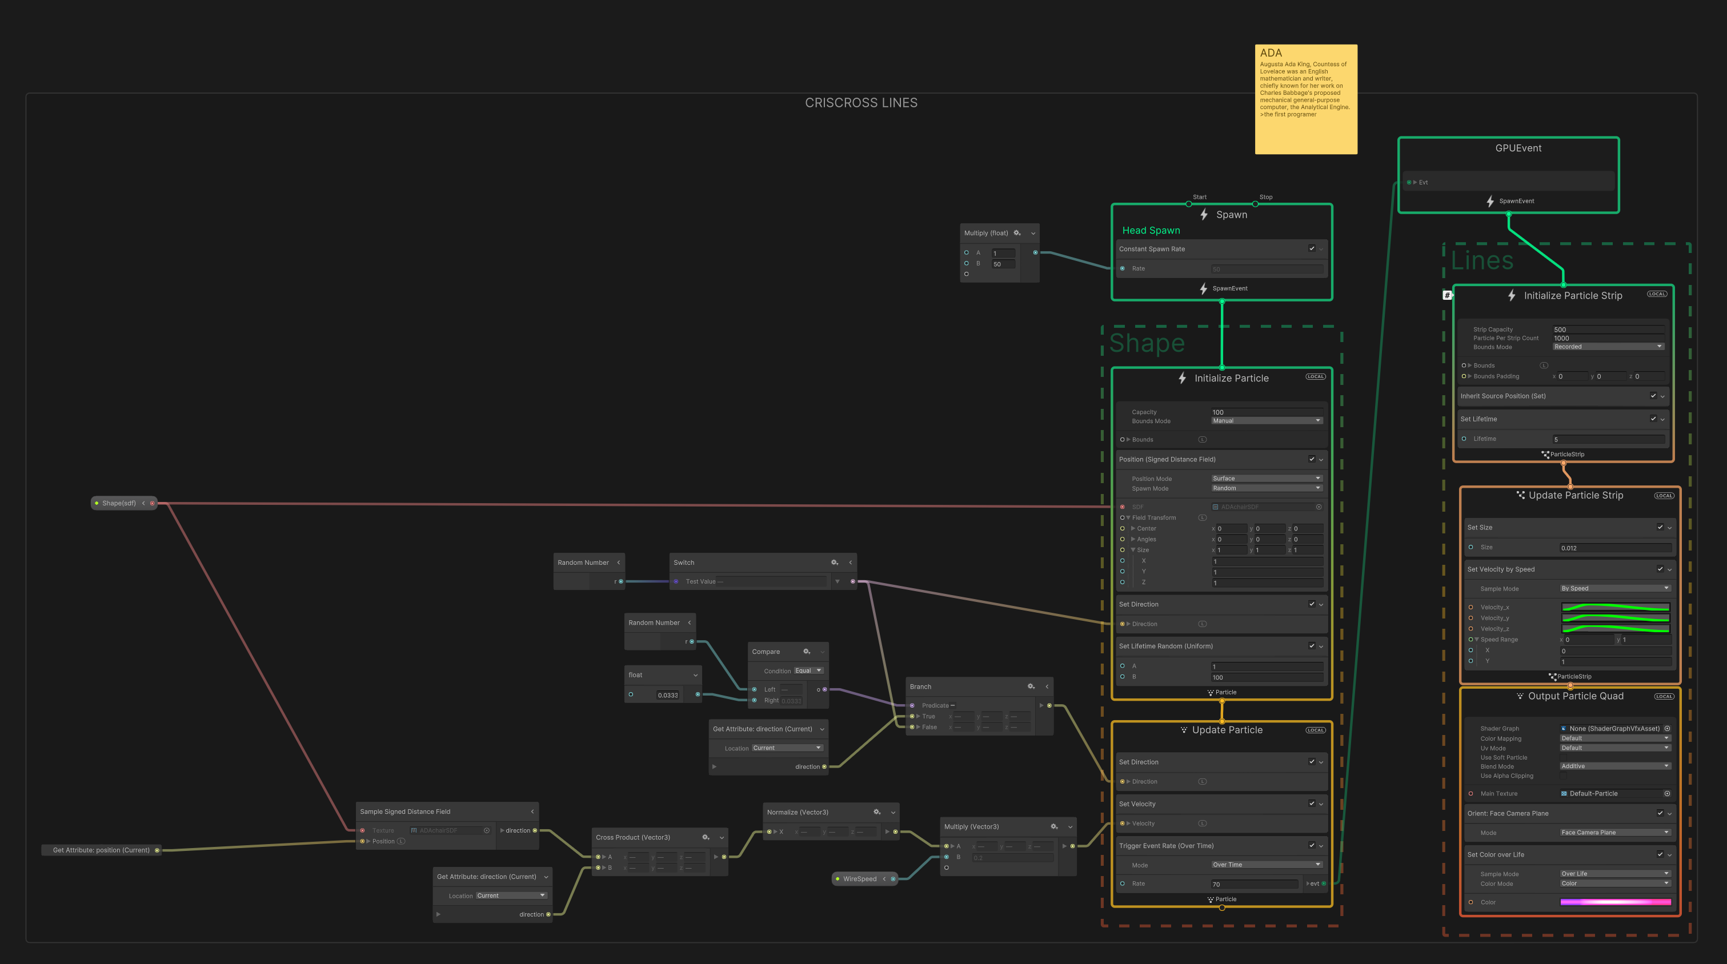Click the L space toggle beside Bounds in Initialize Particle
Viewport: 1727px width, 964px height.
[1203, 439]
